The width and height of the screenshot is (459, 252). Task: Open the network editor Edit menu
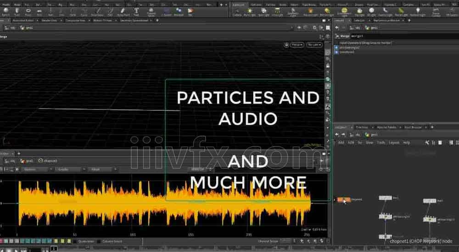(351, 142)
